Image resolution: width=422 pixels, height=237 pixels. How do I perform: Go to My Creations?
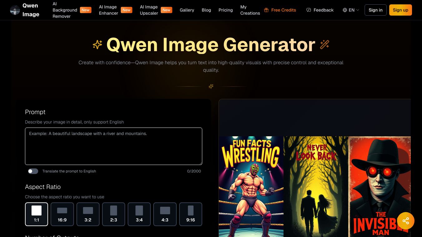[x=250, y=10]
